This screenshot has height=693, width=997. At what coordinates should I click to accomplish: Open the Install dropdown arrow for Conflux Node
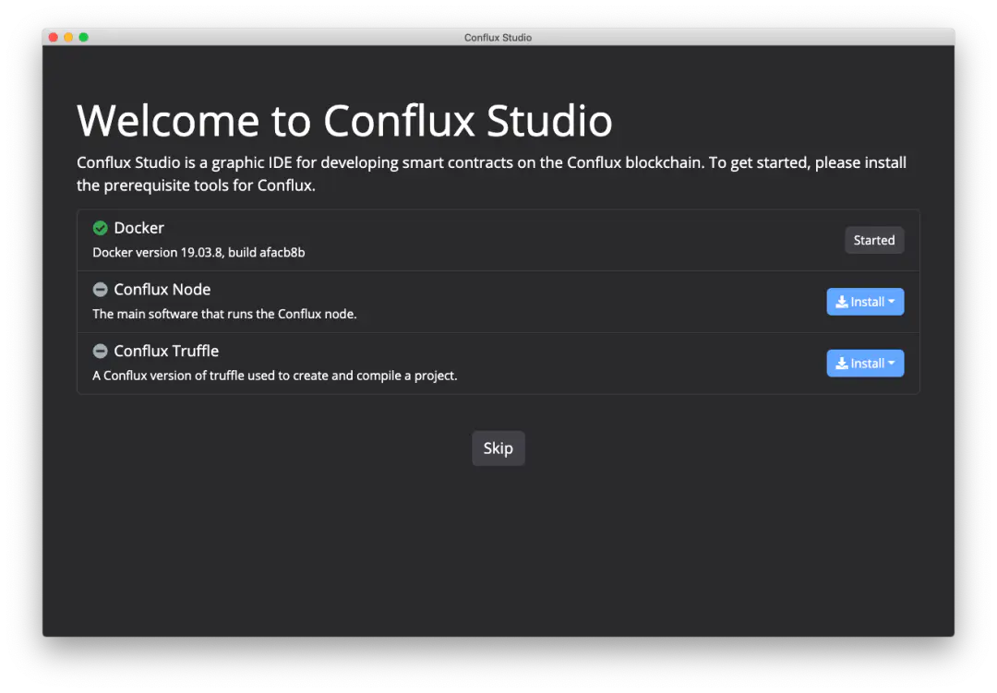tap(892, 302)
